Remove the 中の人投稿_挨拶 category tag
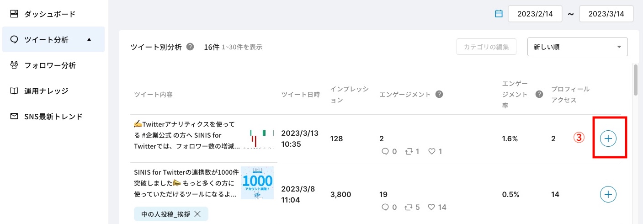This screenshot has height=224, width=643. pos(197,214)
